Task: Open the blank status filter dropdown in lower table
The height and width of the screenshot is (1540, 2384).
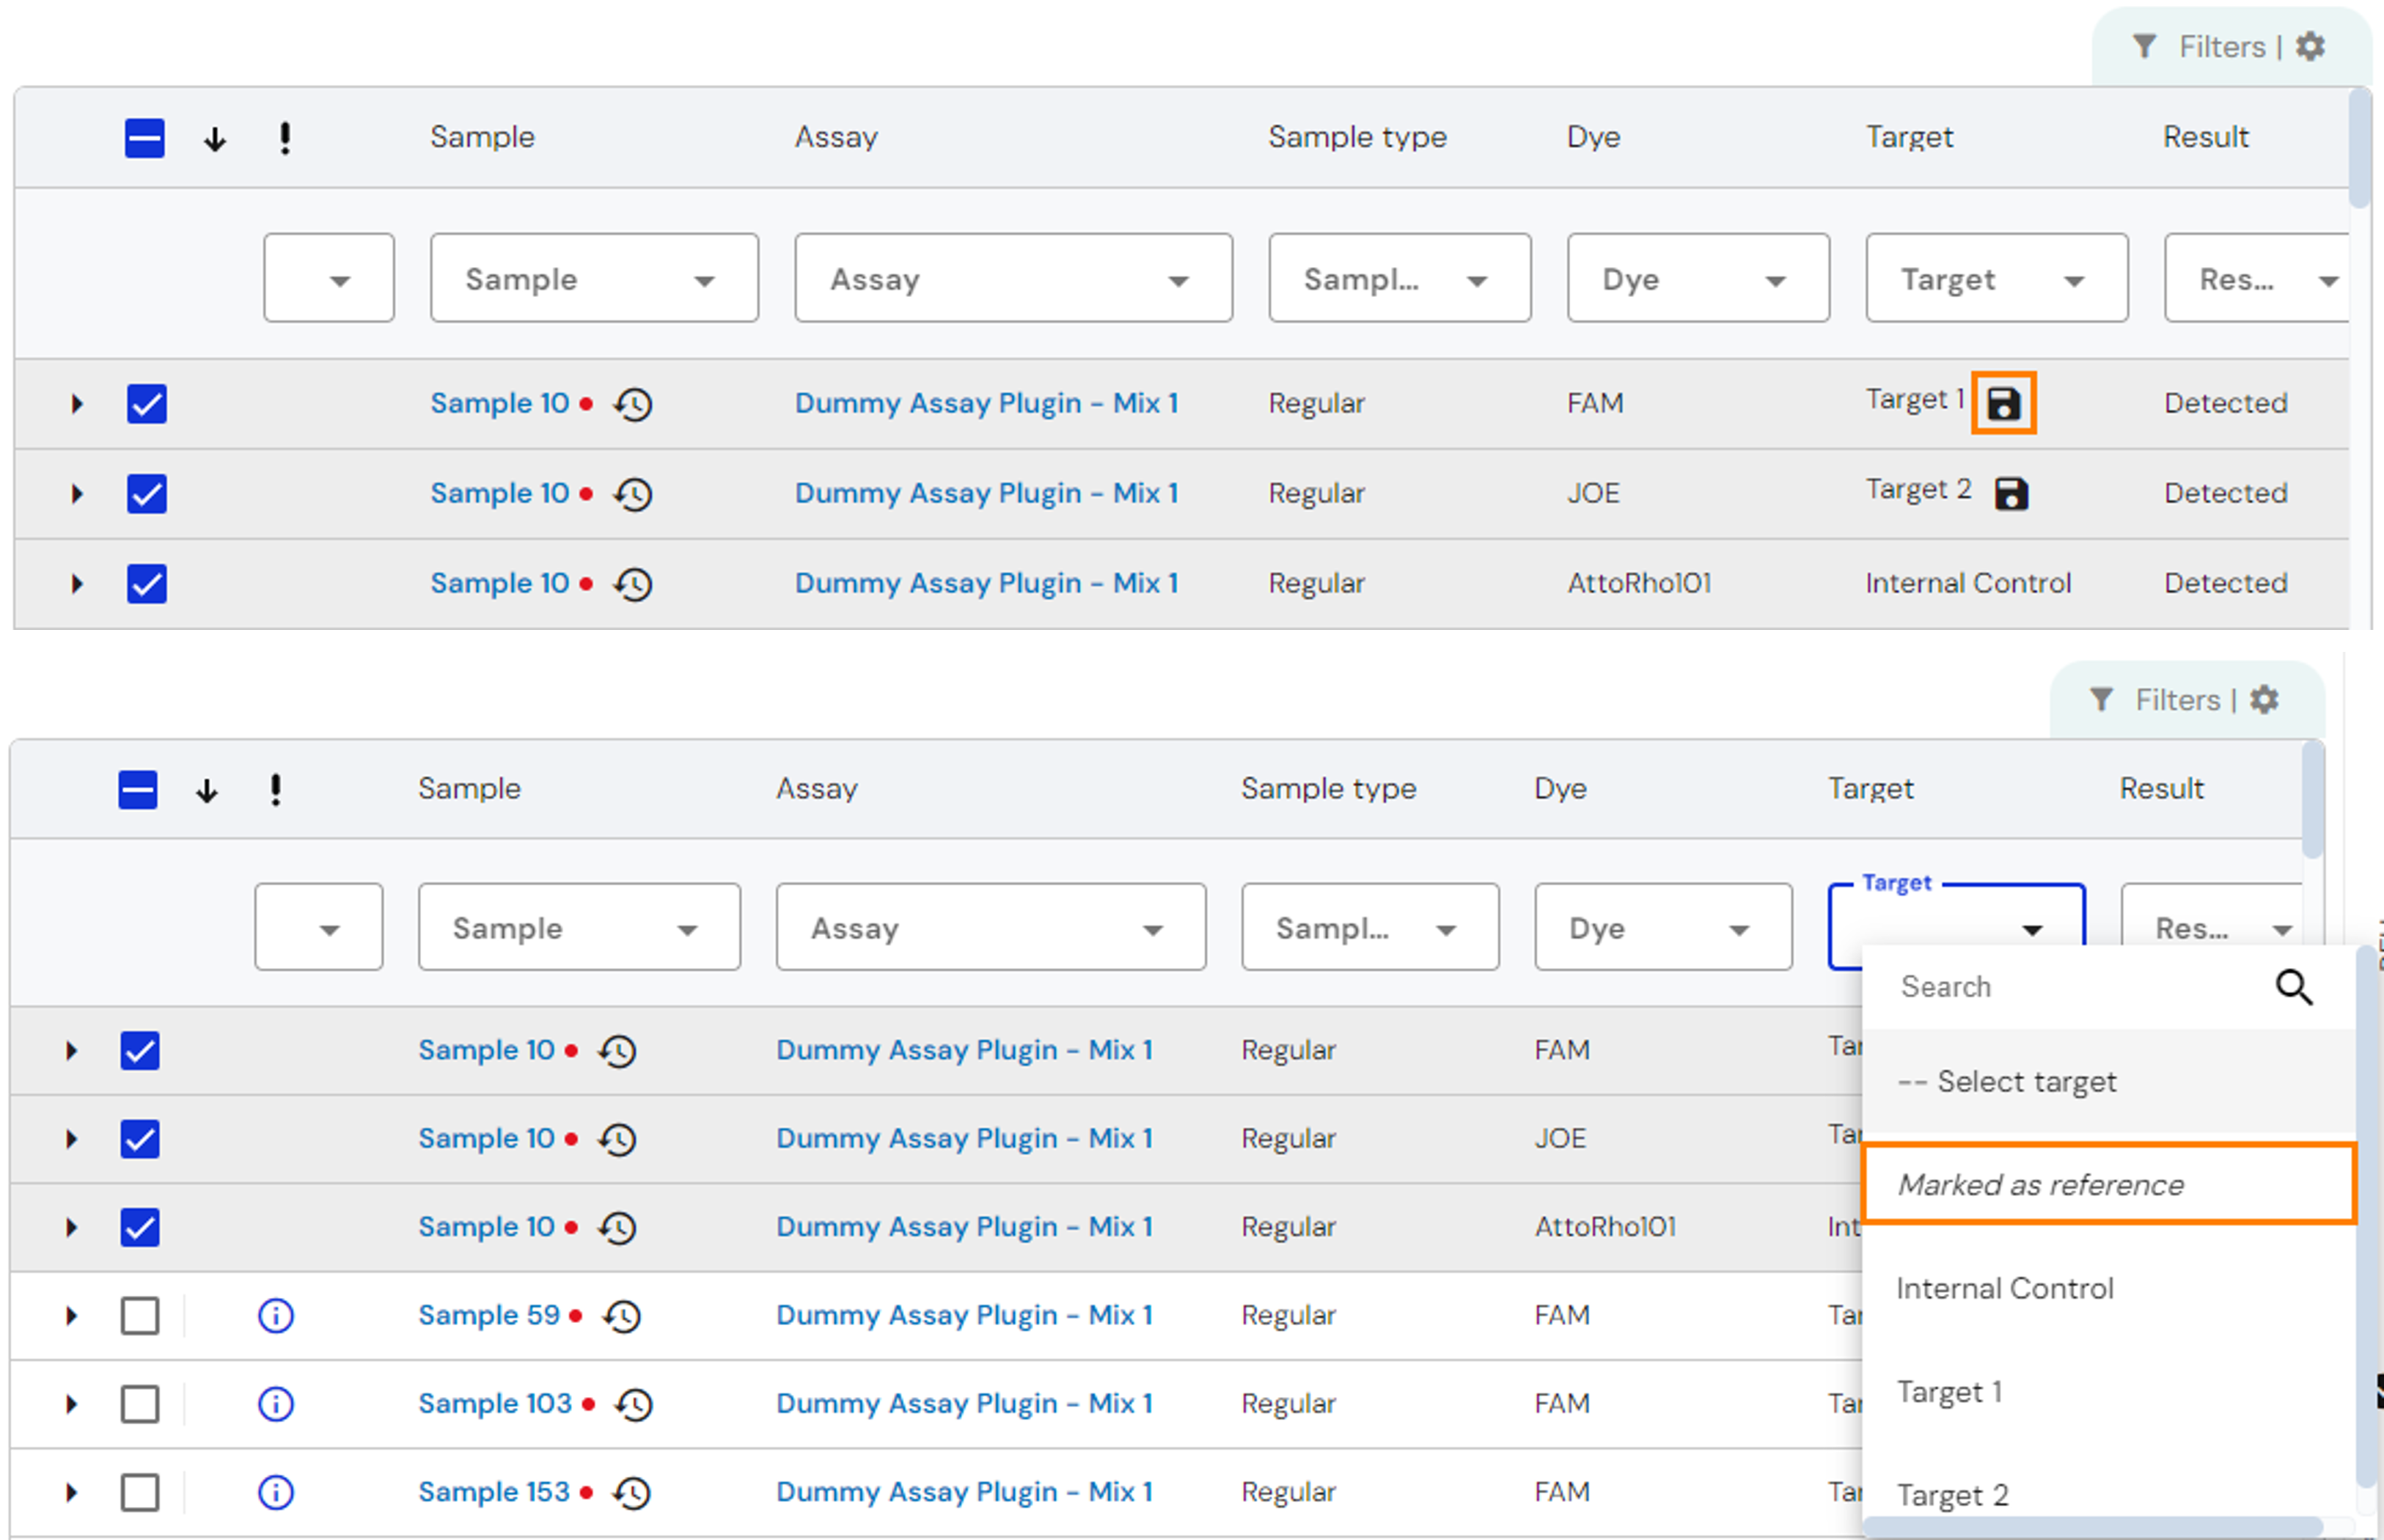Action: coord(318,927)
